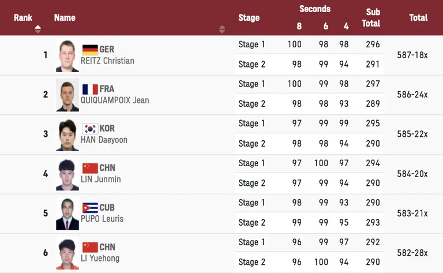Click the German flag icon
This screenshot has height=273, width=443.
point(90,50)
